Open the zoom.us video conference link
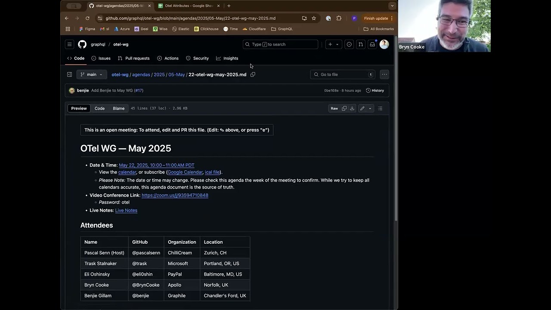The height and width of the screenshot is (310, 551). click(175, 195)
